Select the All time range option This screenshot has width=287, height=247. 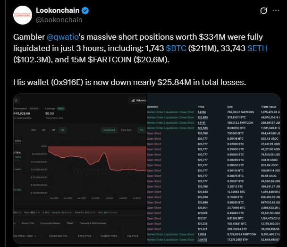[x=63, y=130]
